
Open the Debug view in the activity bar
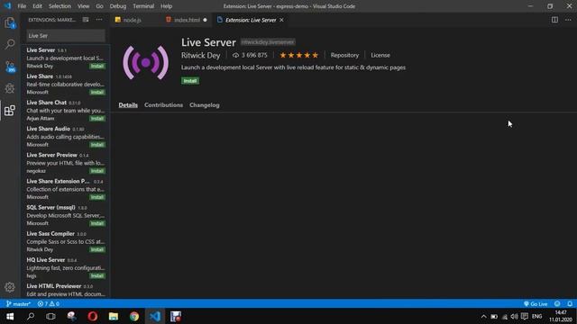coord(10,88)
